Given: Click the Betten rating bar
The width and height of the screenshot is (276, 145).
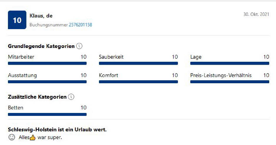Looking at the screenshot, I should coord(47,114).
